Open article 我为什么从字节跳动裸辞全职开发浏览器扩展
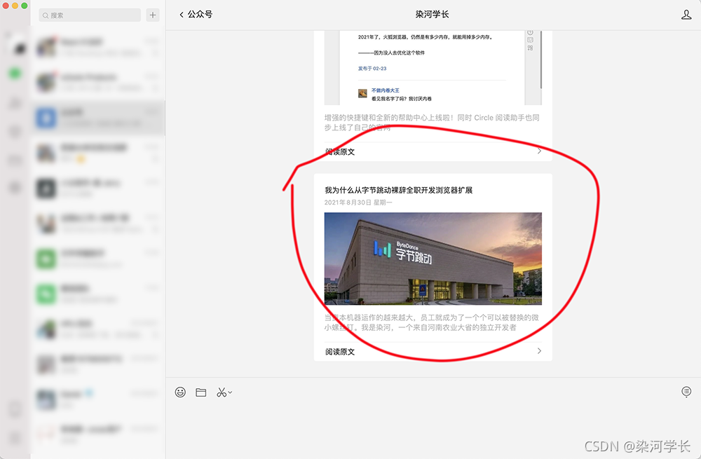This screenshot has width=701, height=459. coord(398,190)
